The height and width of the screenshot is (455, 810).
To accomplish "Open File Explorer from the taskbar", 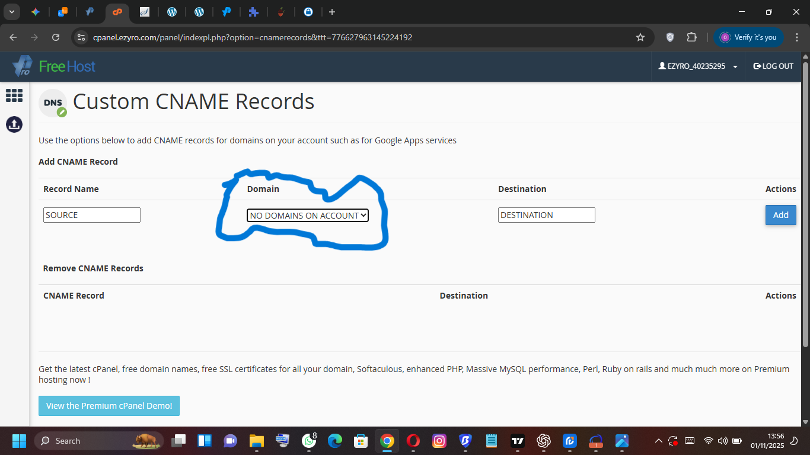I will pos(256,441).
